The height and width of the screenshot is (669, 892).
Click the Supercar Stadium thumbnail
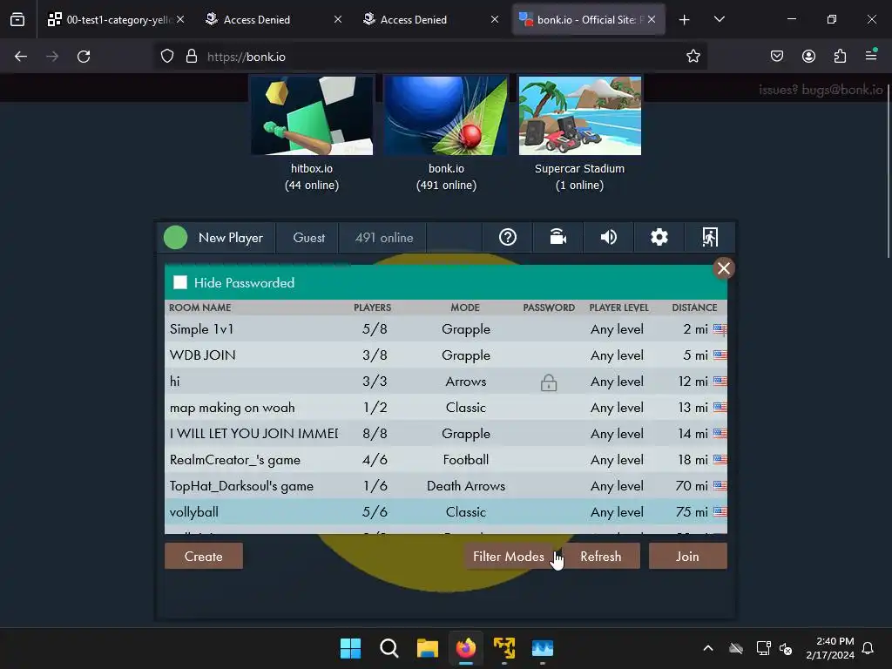point(579,116)
